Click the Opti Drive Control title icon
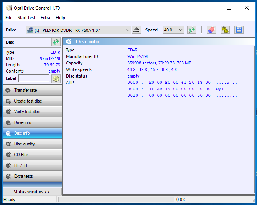Screen dimensions: 257x205 (x=9, y=8)
